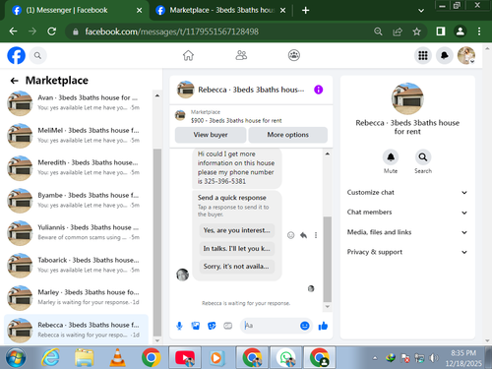Toggle Chrome side panel

(441, 31)
